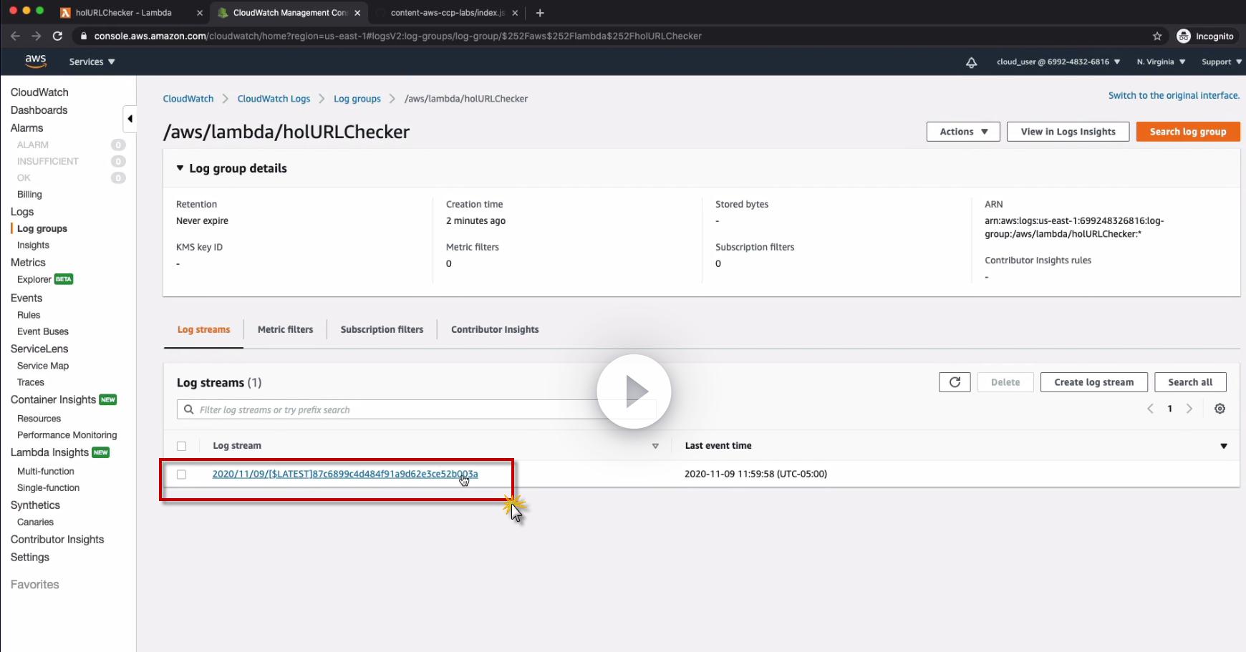Open the 2020/11/09 $LATEST log stream link
This screenshot has width=1246, height=652.
coord(345,474)
